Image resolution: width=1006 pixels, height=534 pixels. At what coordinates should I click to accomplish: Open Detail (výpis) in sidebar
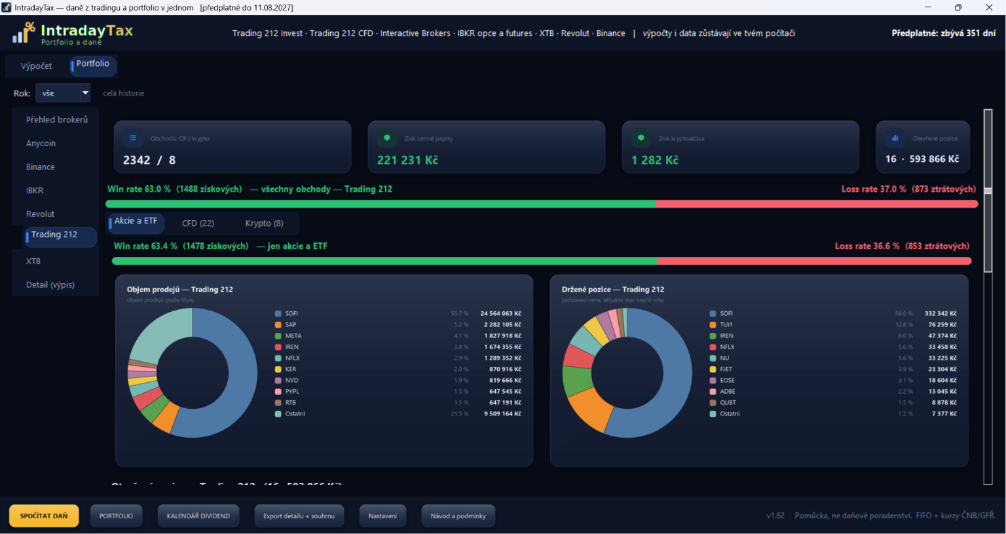tap(50, 285)
